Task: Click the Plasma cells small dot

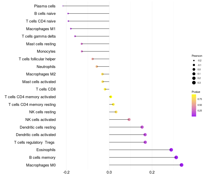Action: (x=63, y=6)
